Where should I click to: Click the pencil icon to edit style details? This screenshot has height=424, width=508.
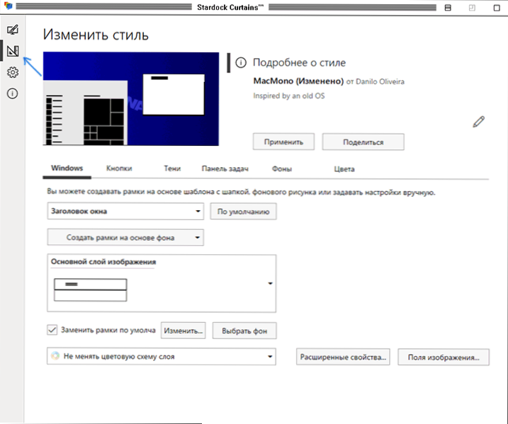478,122
